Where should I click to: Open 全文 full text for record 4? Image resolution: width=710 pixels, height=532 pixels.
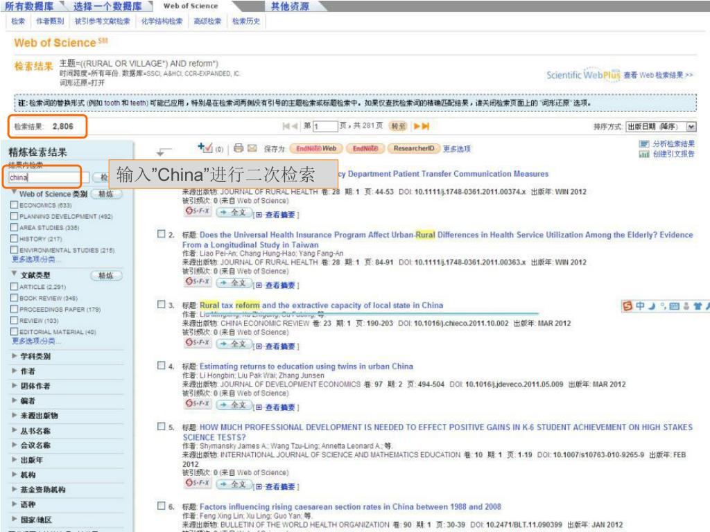234,405
